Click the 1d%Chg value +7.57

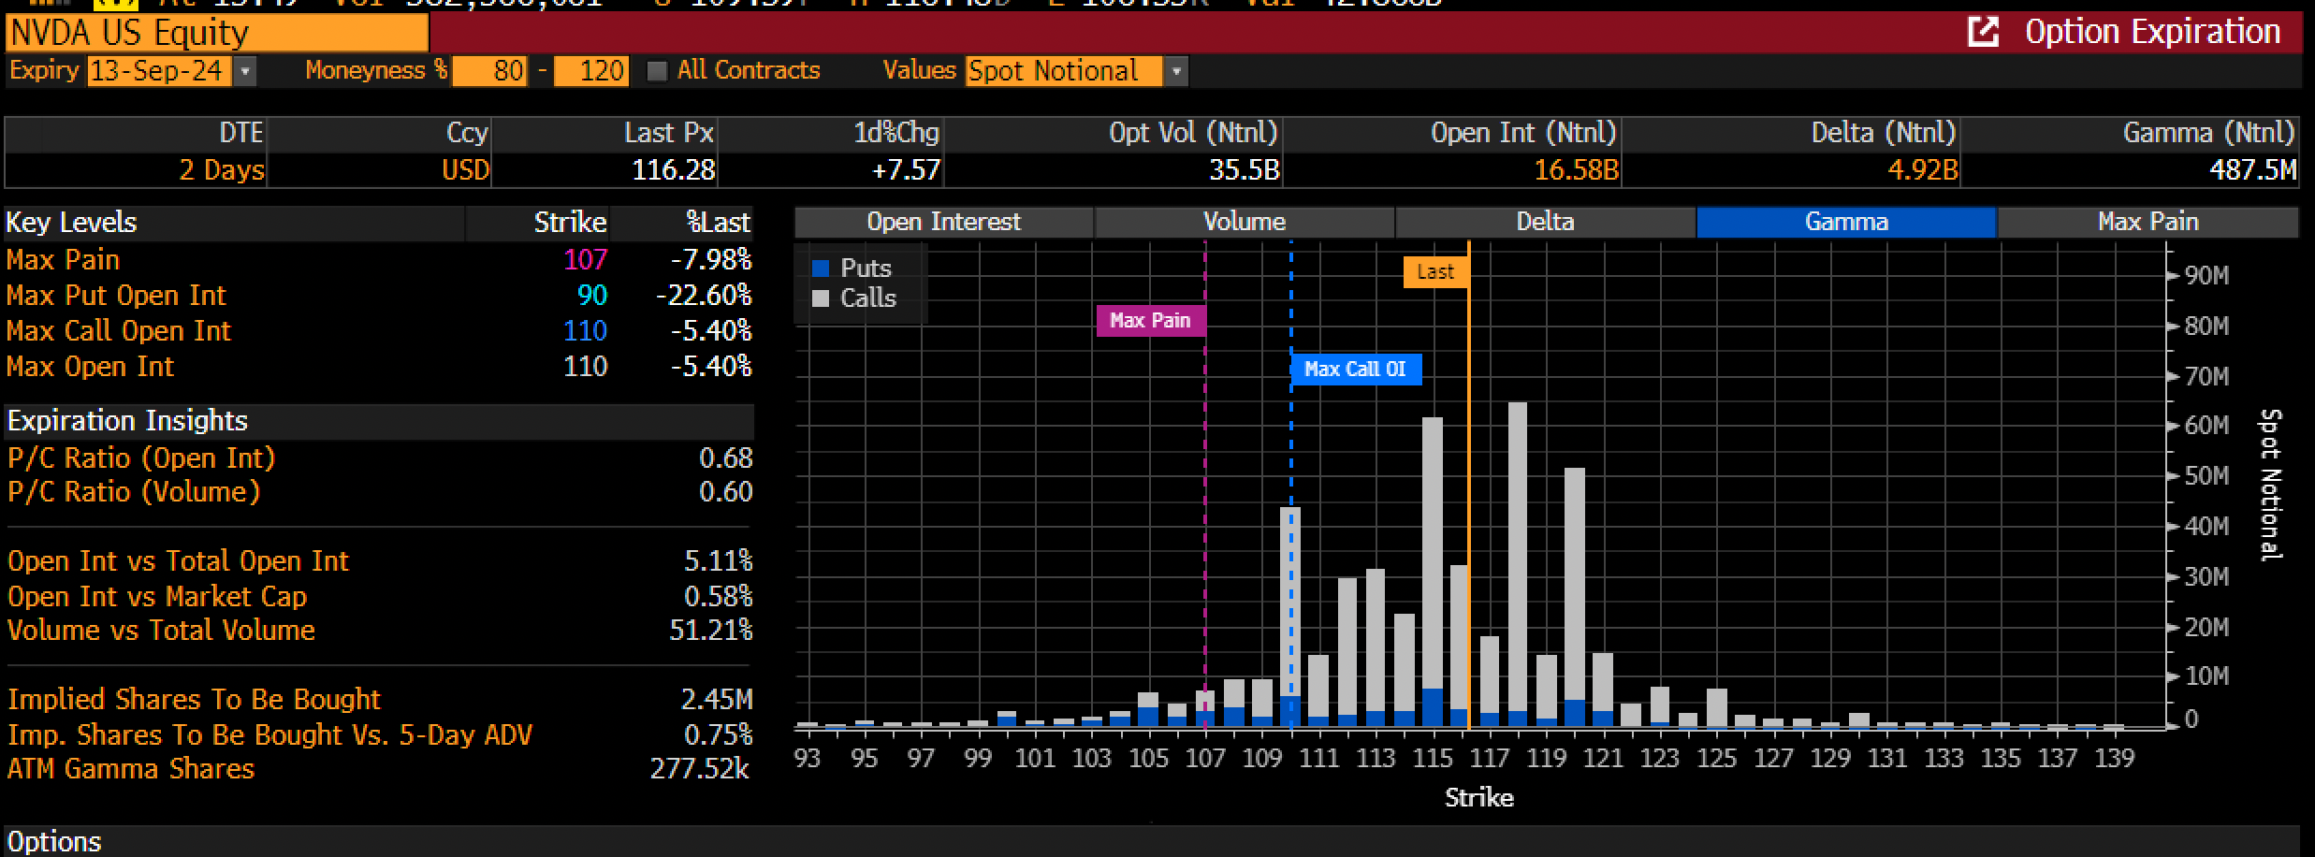(906, 170)
